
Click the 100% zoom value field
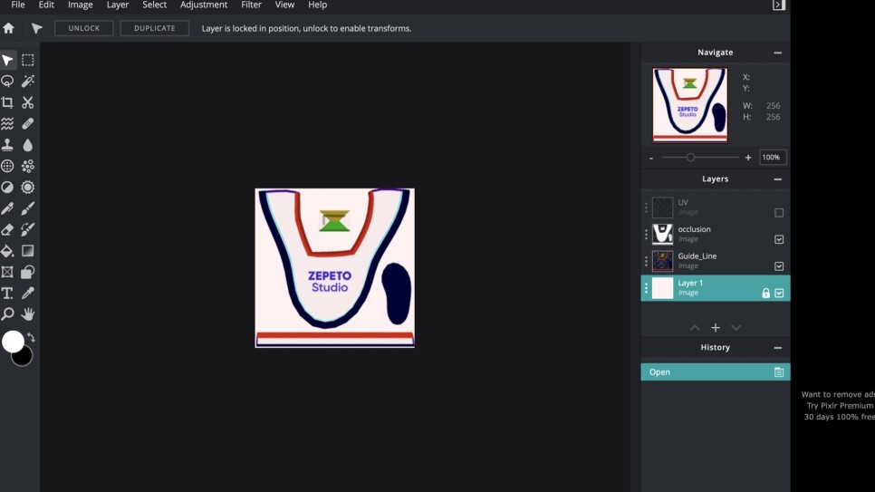773,158
